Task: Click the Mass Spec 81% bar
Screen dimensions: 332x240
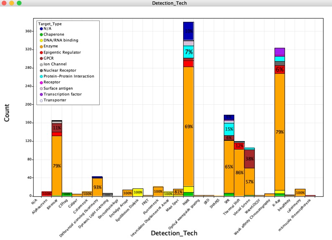Action: click(178, 192)
